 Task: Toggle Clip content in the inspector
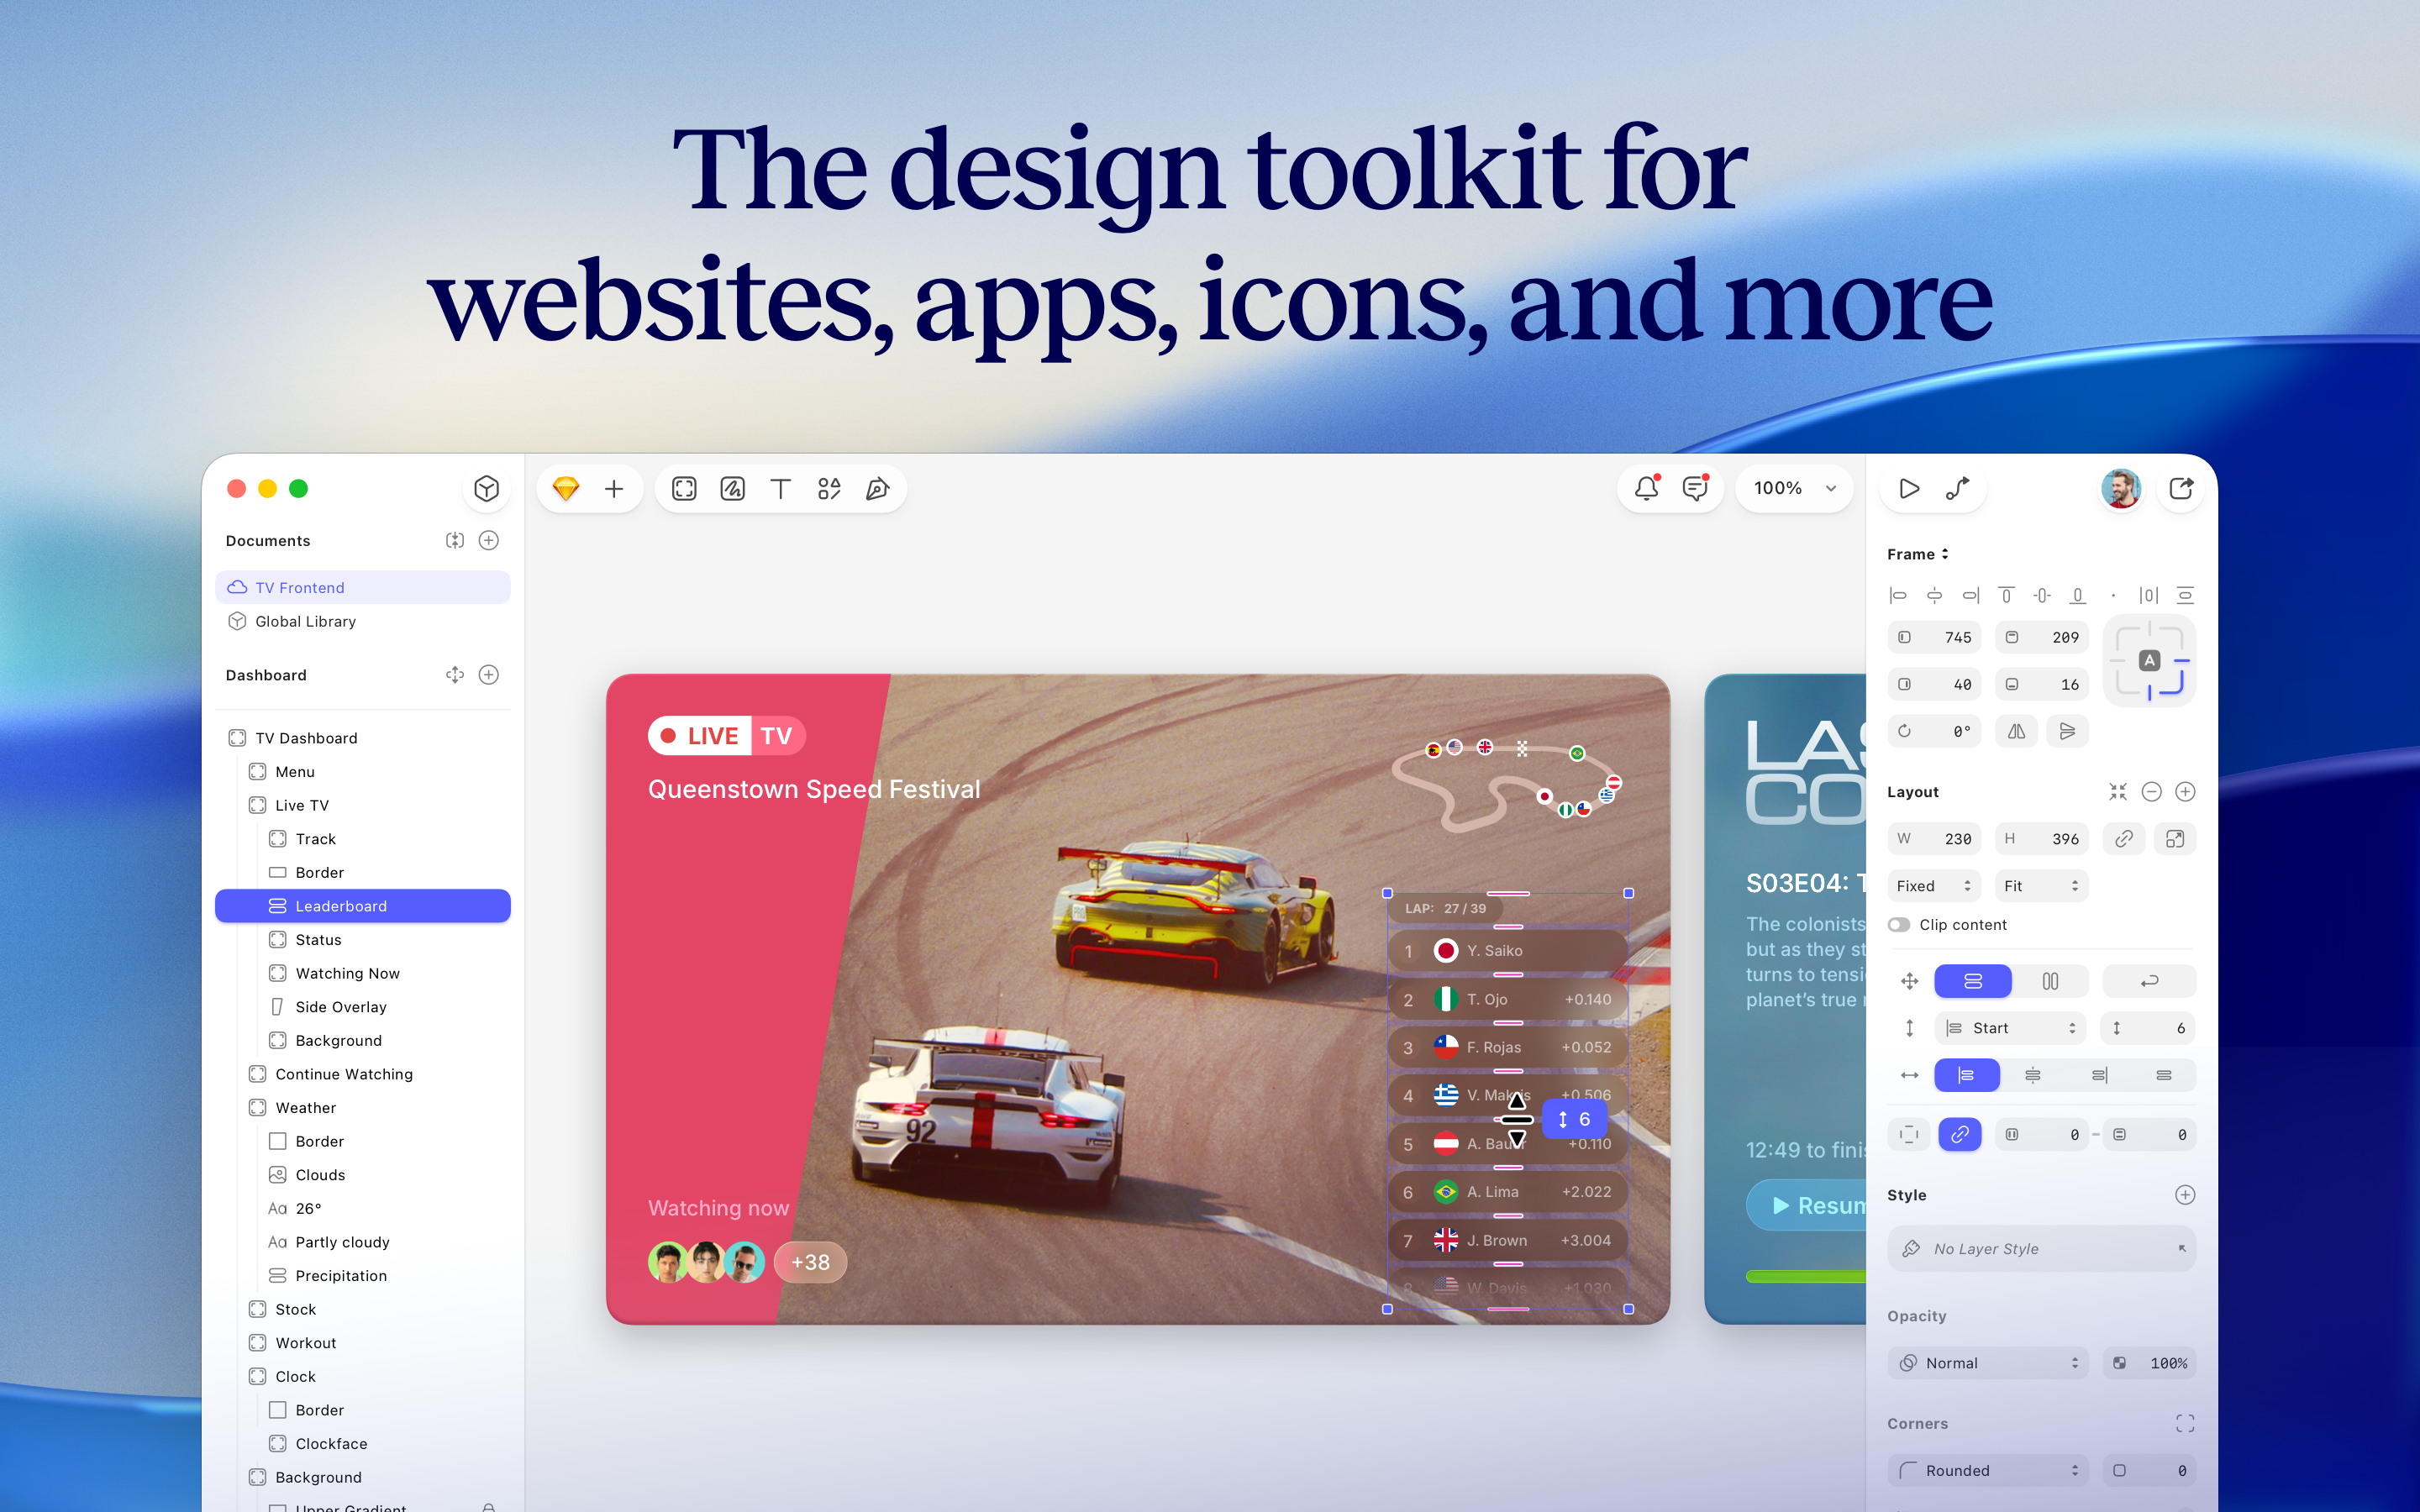[1899, 924]
